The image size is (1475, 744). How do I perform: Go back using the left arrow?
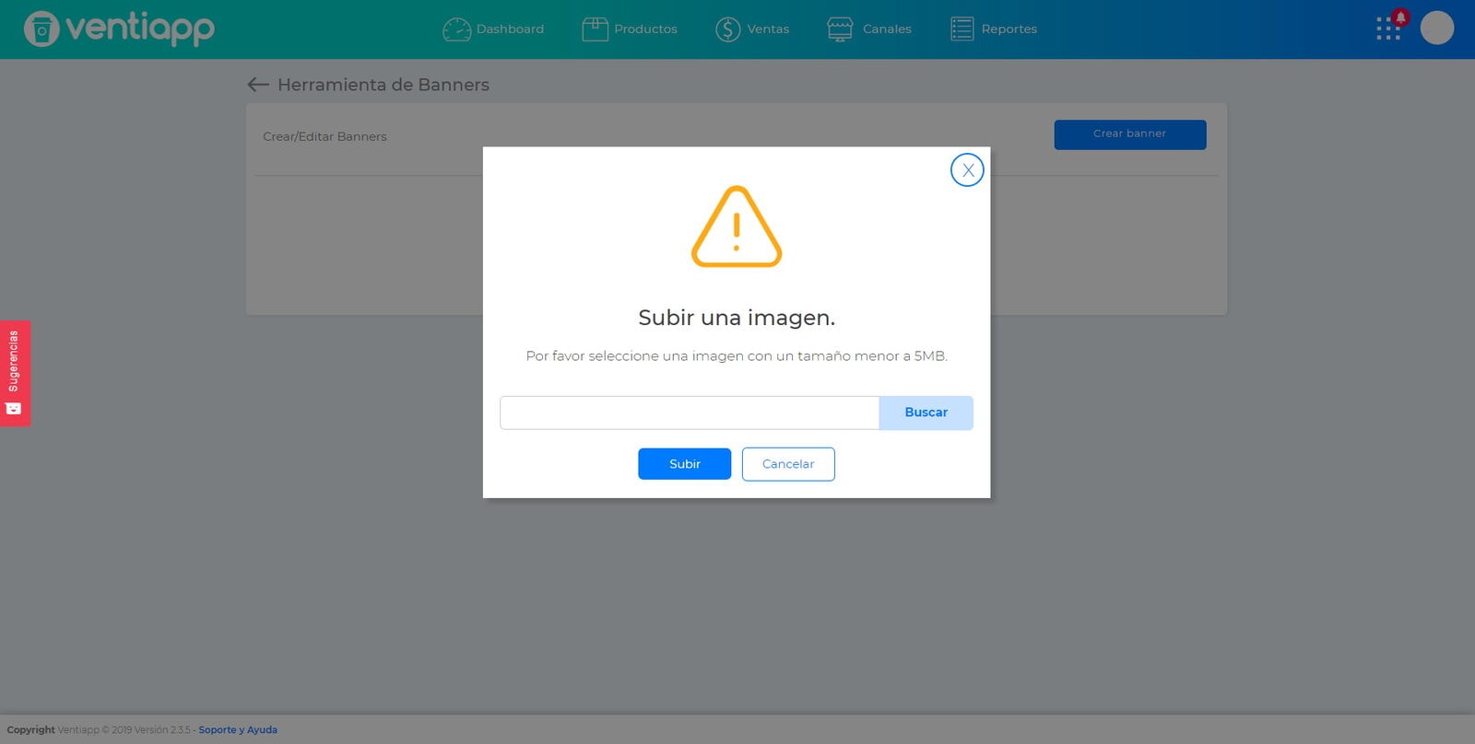click(x=258, y=85)
